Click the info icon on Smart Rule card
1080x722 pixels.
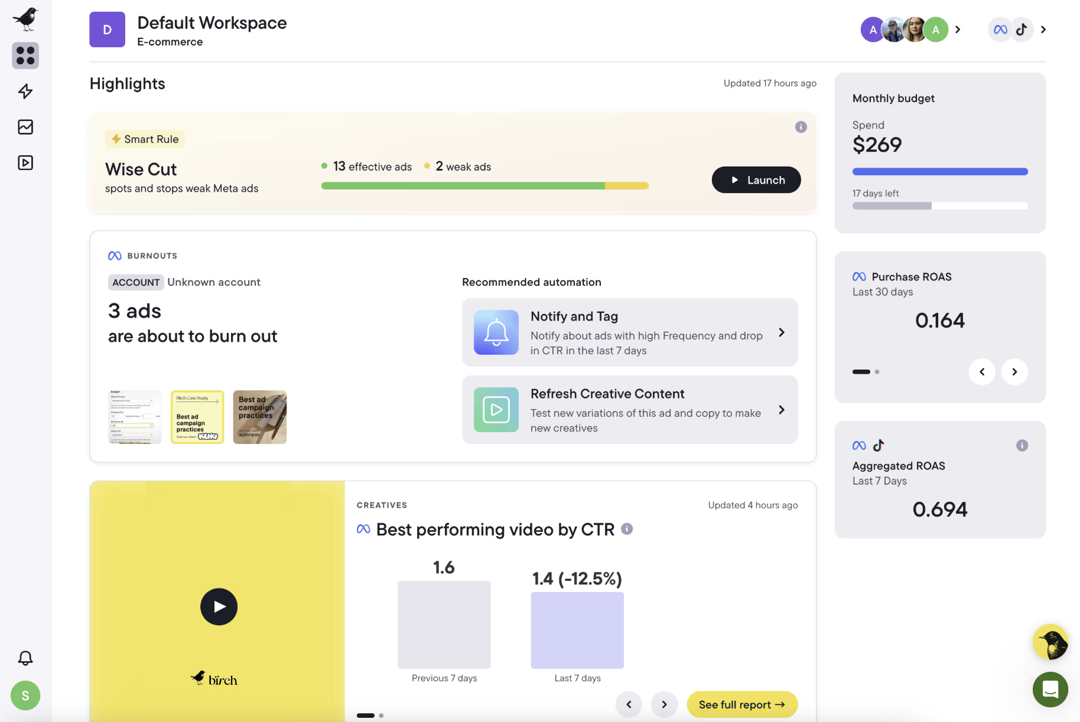point(801,127)
